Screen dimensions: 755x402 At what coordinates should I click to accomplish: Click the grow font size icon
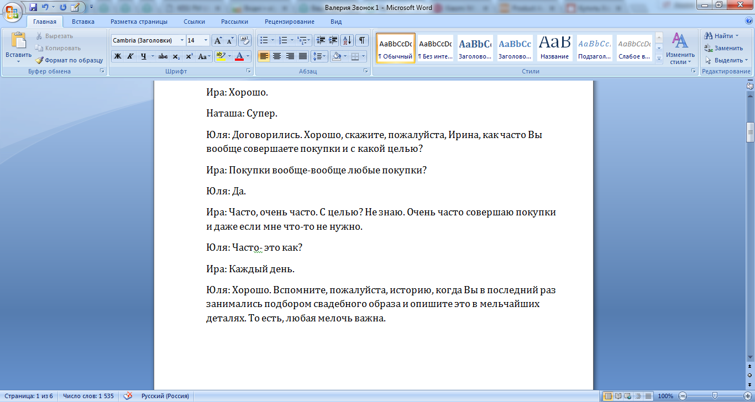tap(218, 40)
